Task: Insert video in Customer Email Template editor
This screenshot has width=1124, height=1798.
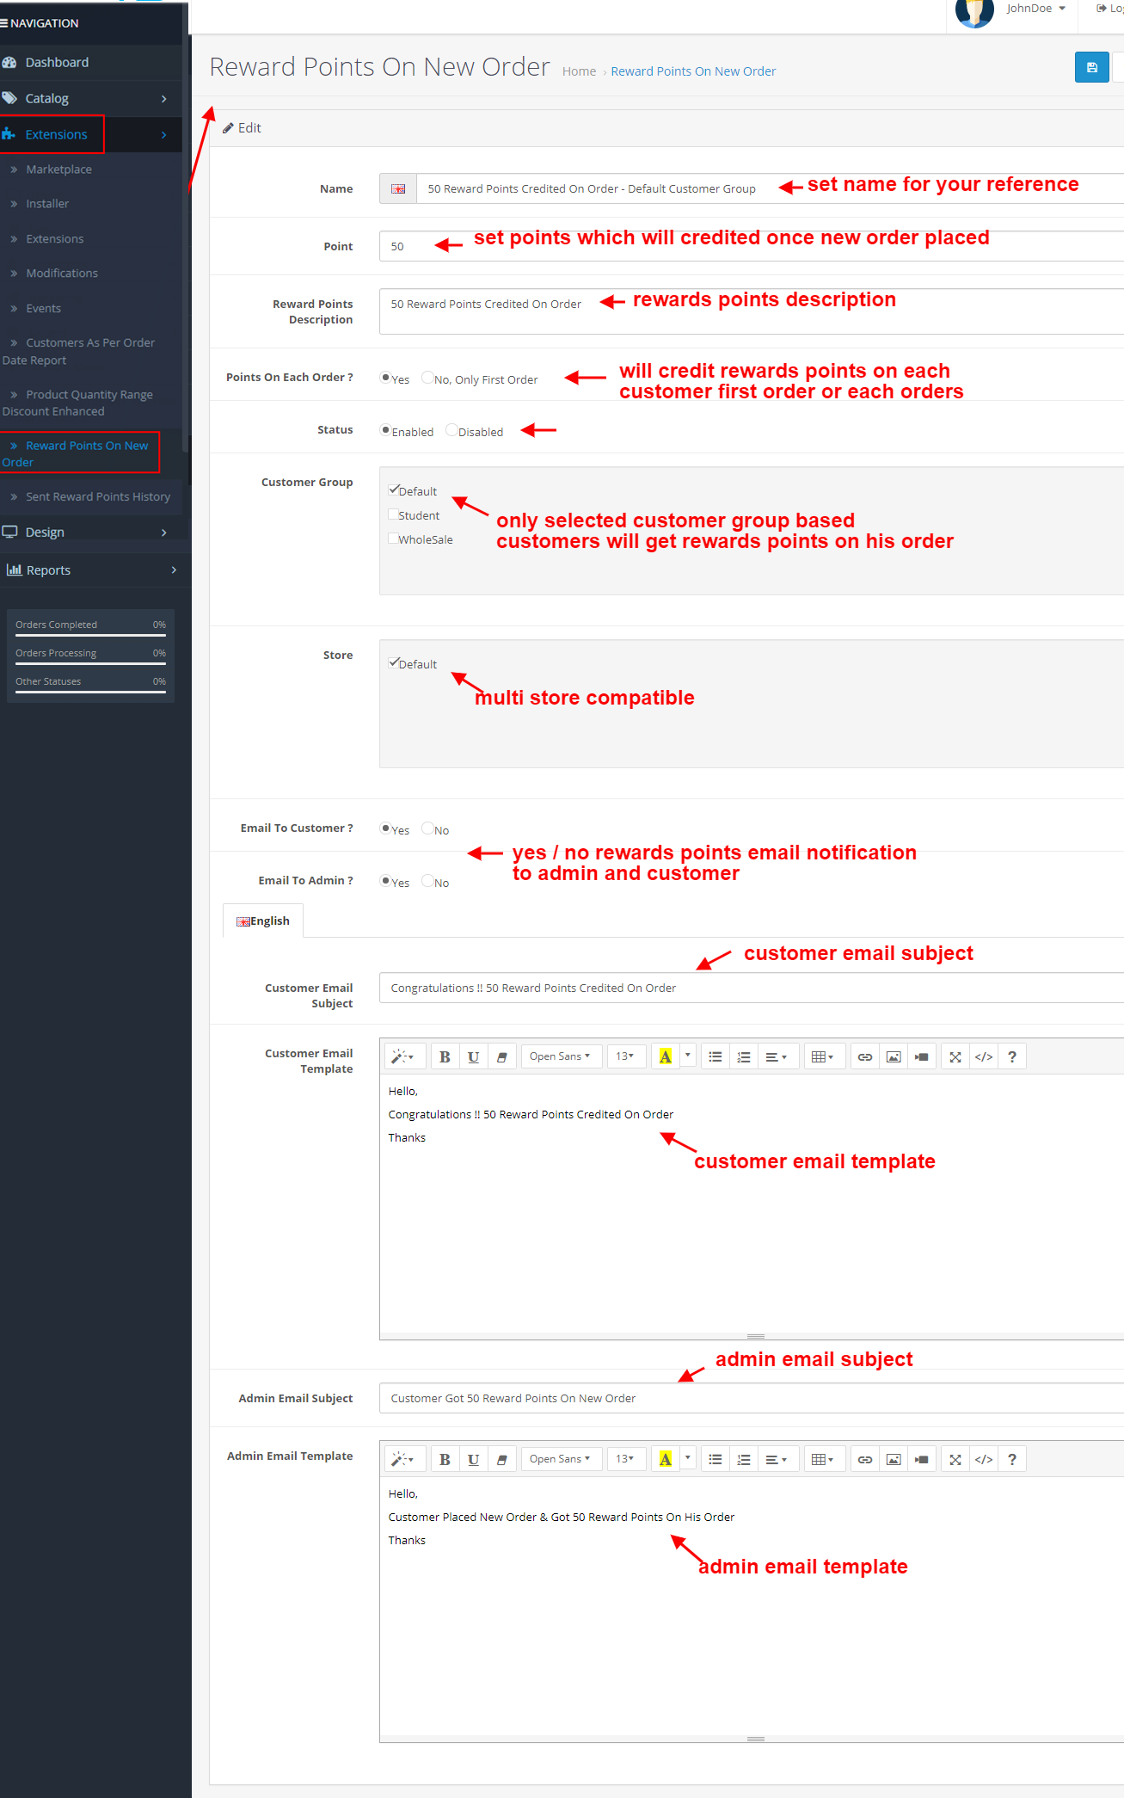Action: click(x=922, y=1056)
